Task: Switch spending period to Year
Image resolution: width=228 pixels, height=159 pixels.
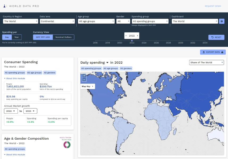Action: (16, 37)
